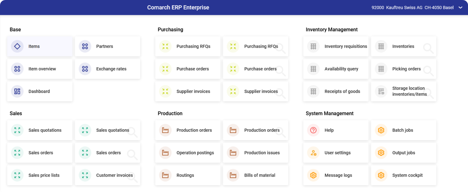Open the Bills of material tile

[256, 175]
